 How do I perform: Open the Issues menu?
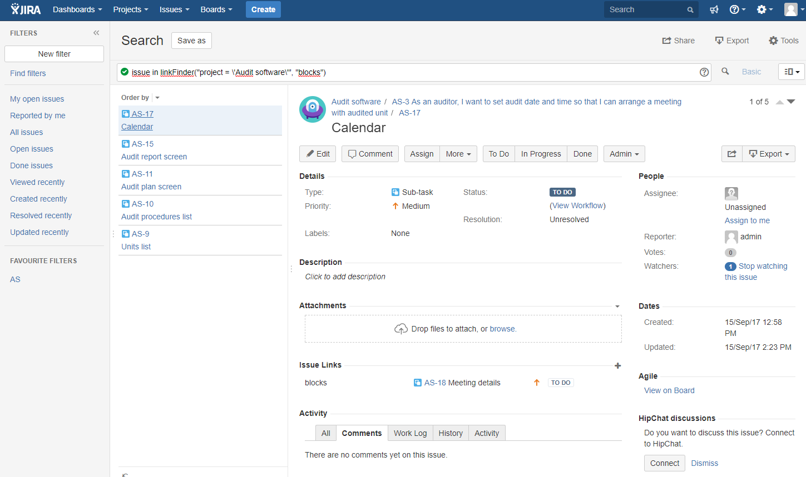click(174, 9)
